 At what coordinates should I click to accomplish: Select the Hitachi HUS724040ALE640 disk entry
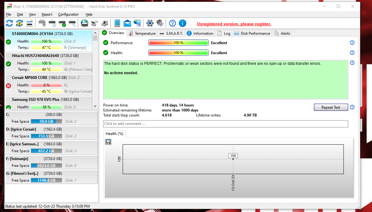tap(49, 63)
